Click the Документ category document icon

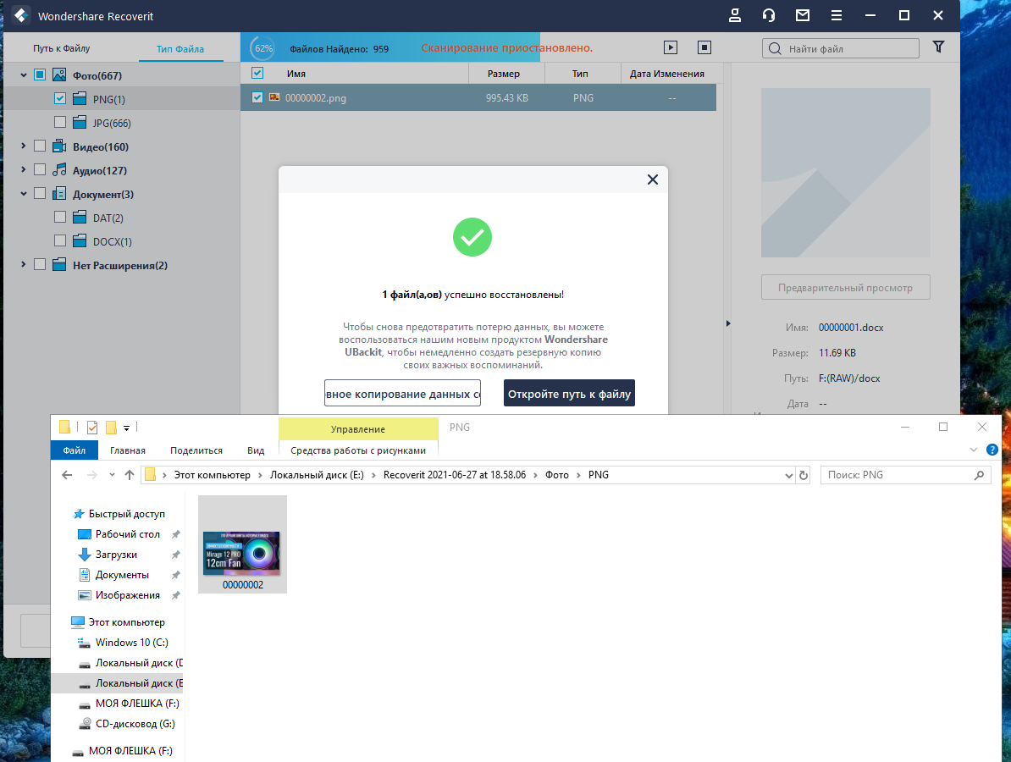59,193
